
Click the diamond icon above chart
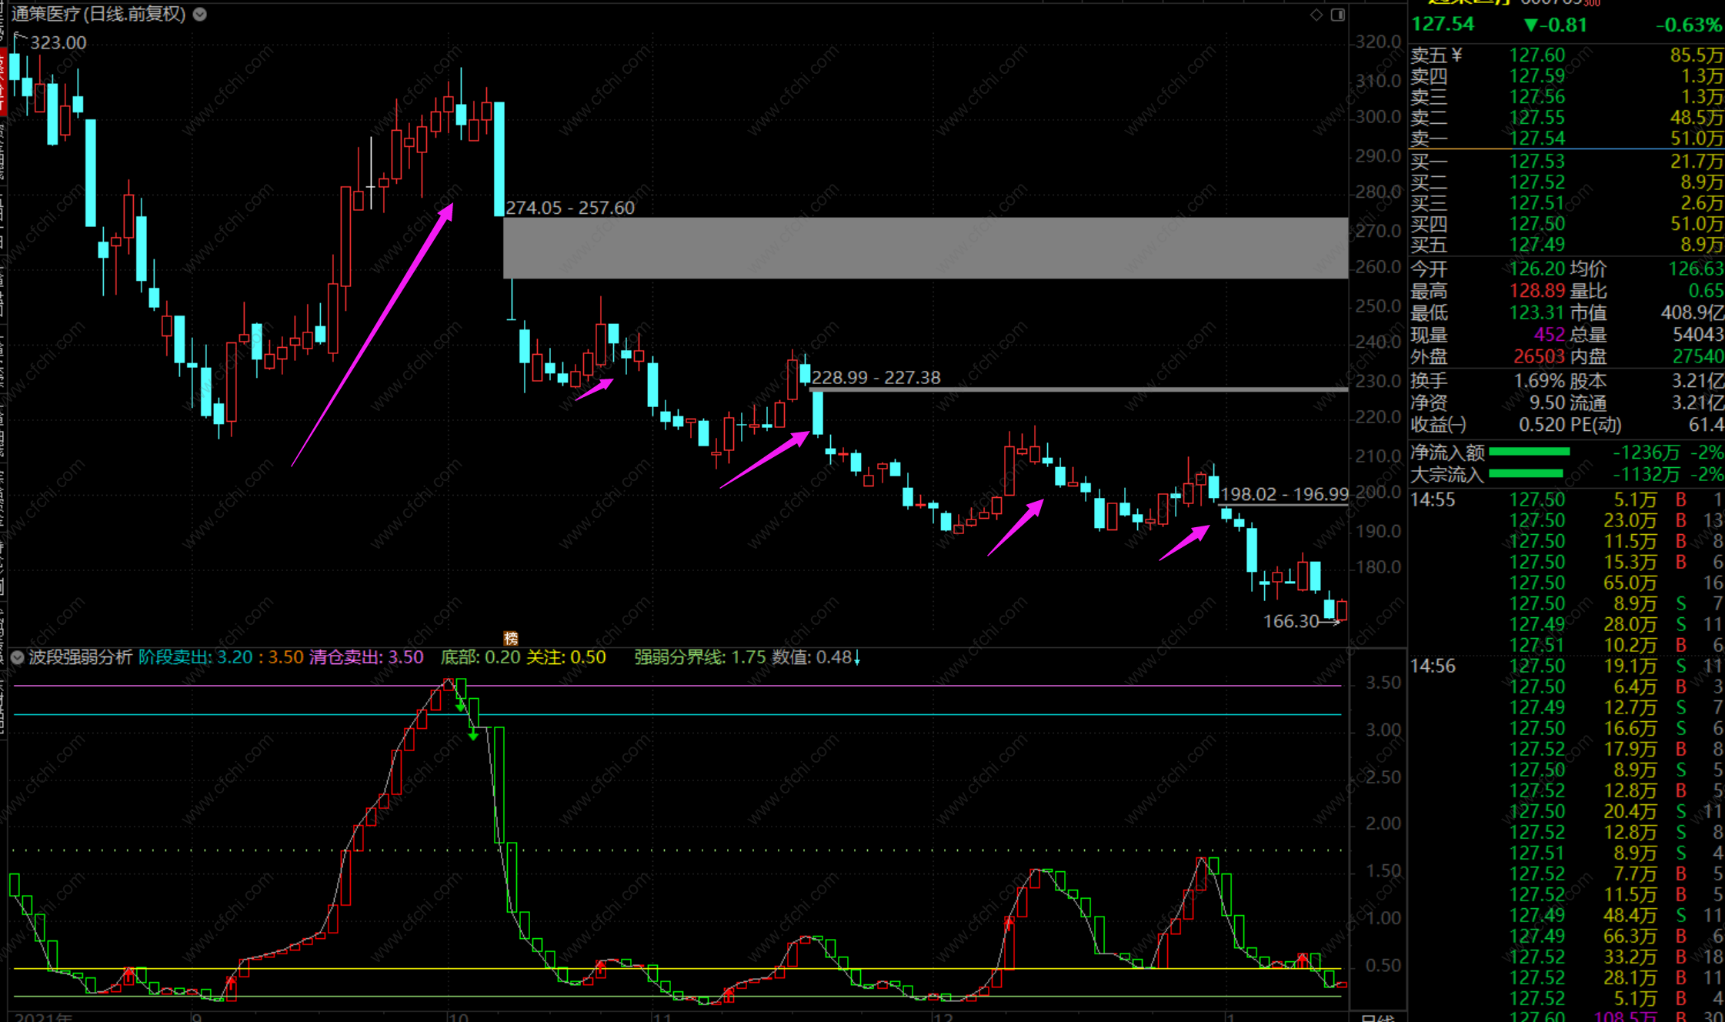click(x=1316, y=15)
